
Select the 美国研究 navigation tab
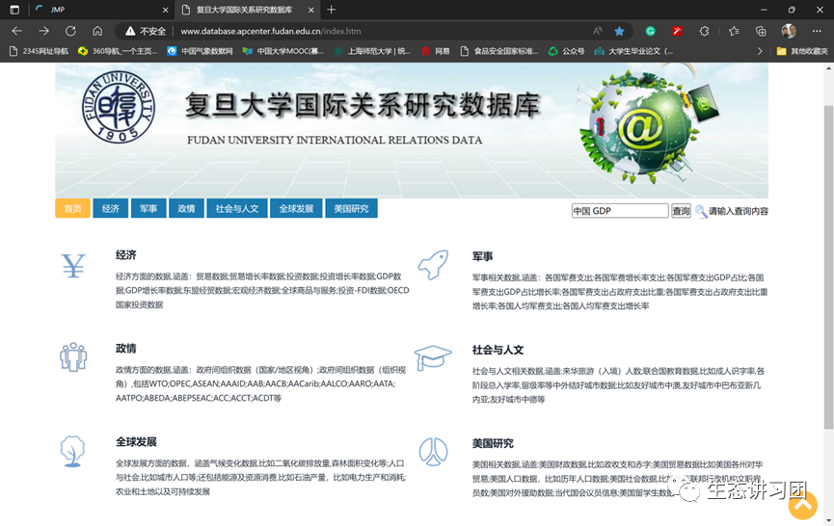click(351, 208)
